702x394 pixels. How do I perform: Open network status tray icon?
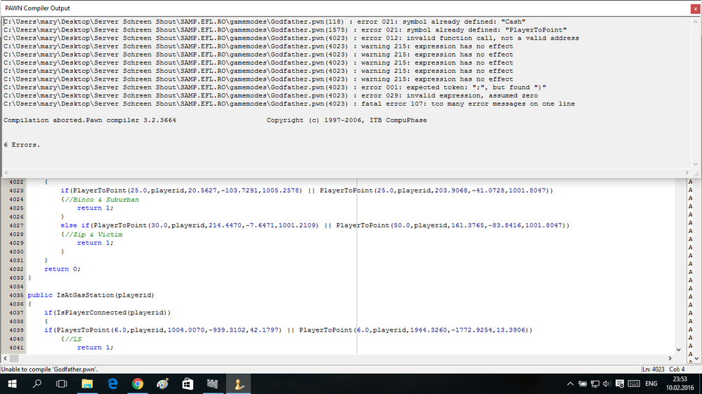[x=595, y=383]
